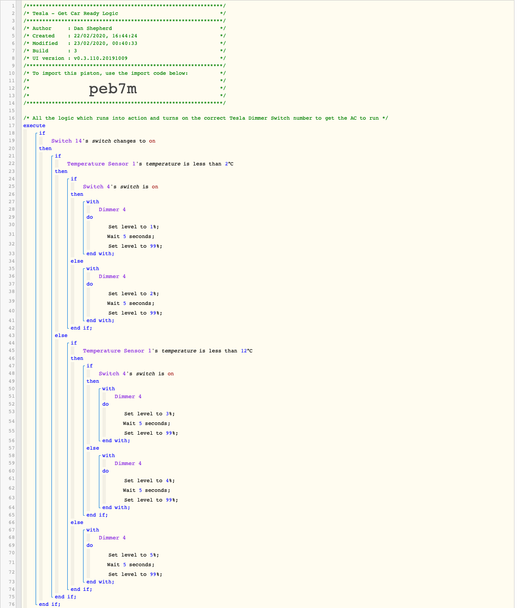Select device 'Dimmer 4' on line 68

pyautogui.click(x=112, y=538)
